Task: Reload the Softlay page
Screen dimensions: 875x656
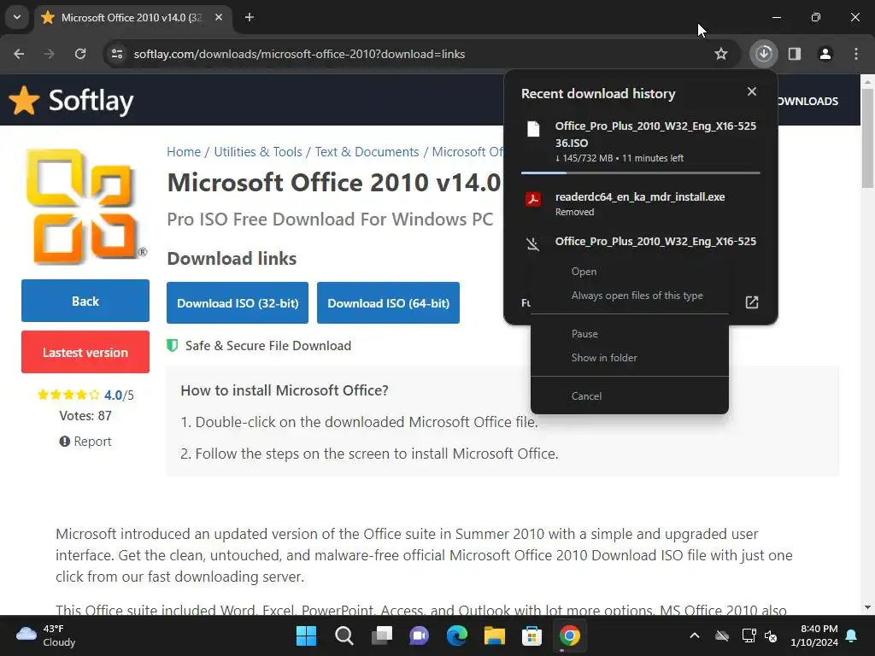Action: pos(80,54)
